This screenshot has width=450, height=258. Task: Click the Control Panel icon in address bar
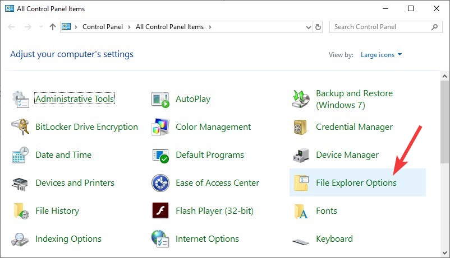coord(66,27)
